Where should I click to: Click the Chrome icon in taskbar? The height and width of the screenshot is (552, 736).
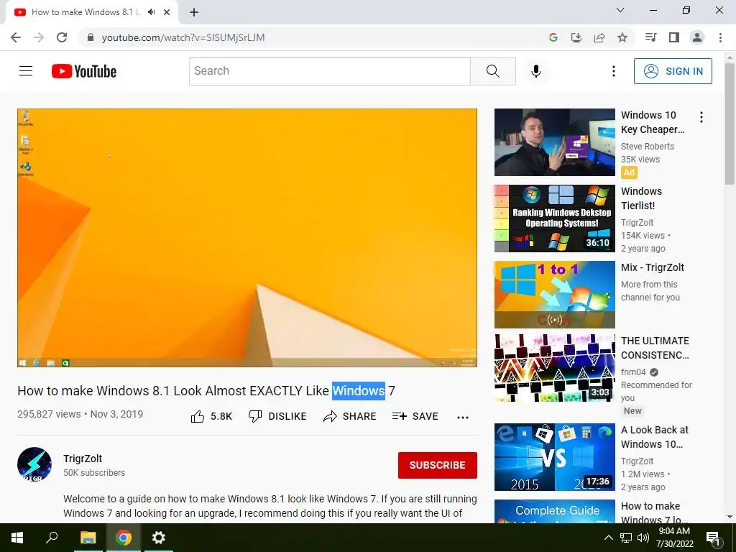[124, 538]
